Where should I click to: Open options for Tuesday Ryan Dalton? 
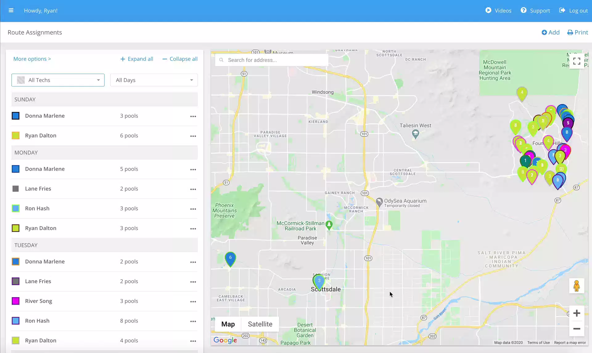tap(193, 341)
